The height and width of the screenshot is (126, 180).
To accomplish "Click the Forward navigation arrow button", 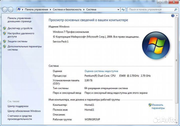I will (10, 9).
